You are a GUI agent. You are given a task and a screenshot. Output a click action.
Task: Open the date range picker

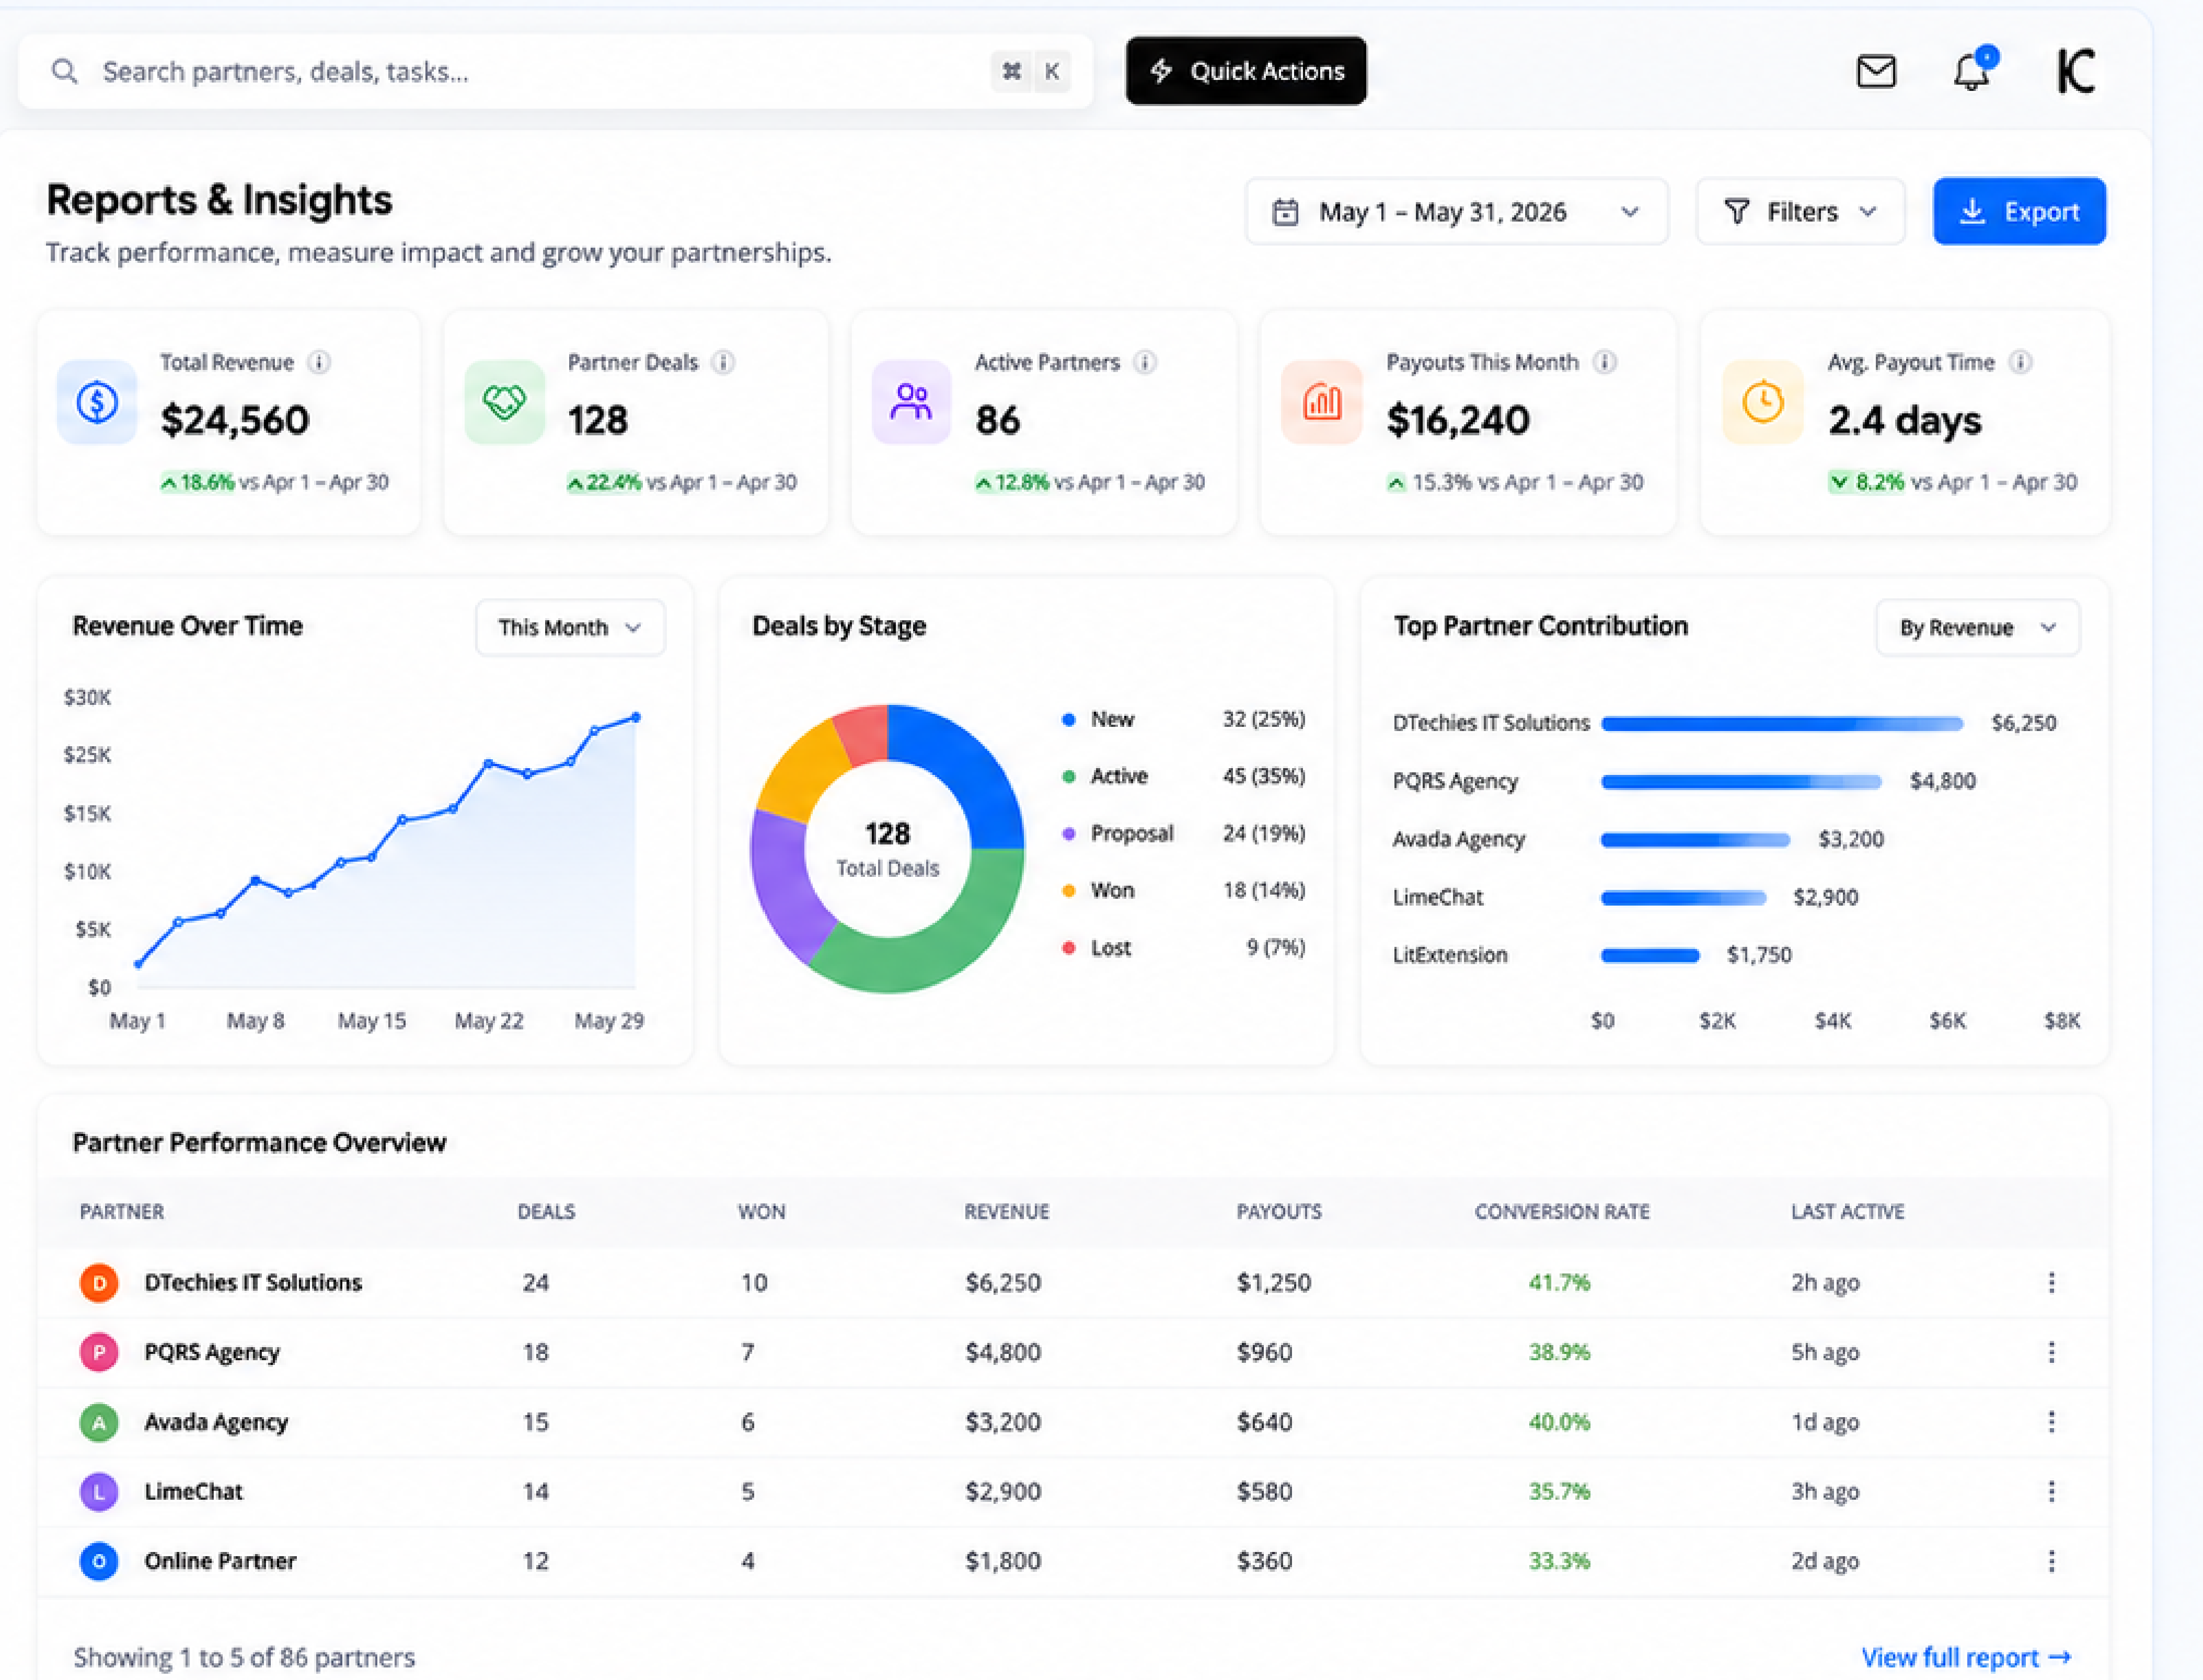click(1456, 212)
